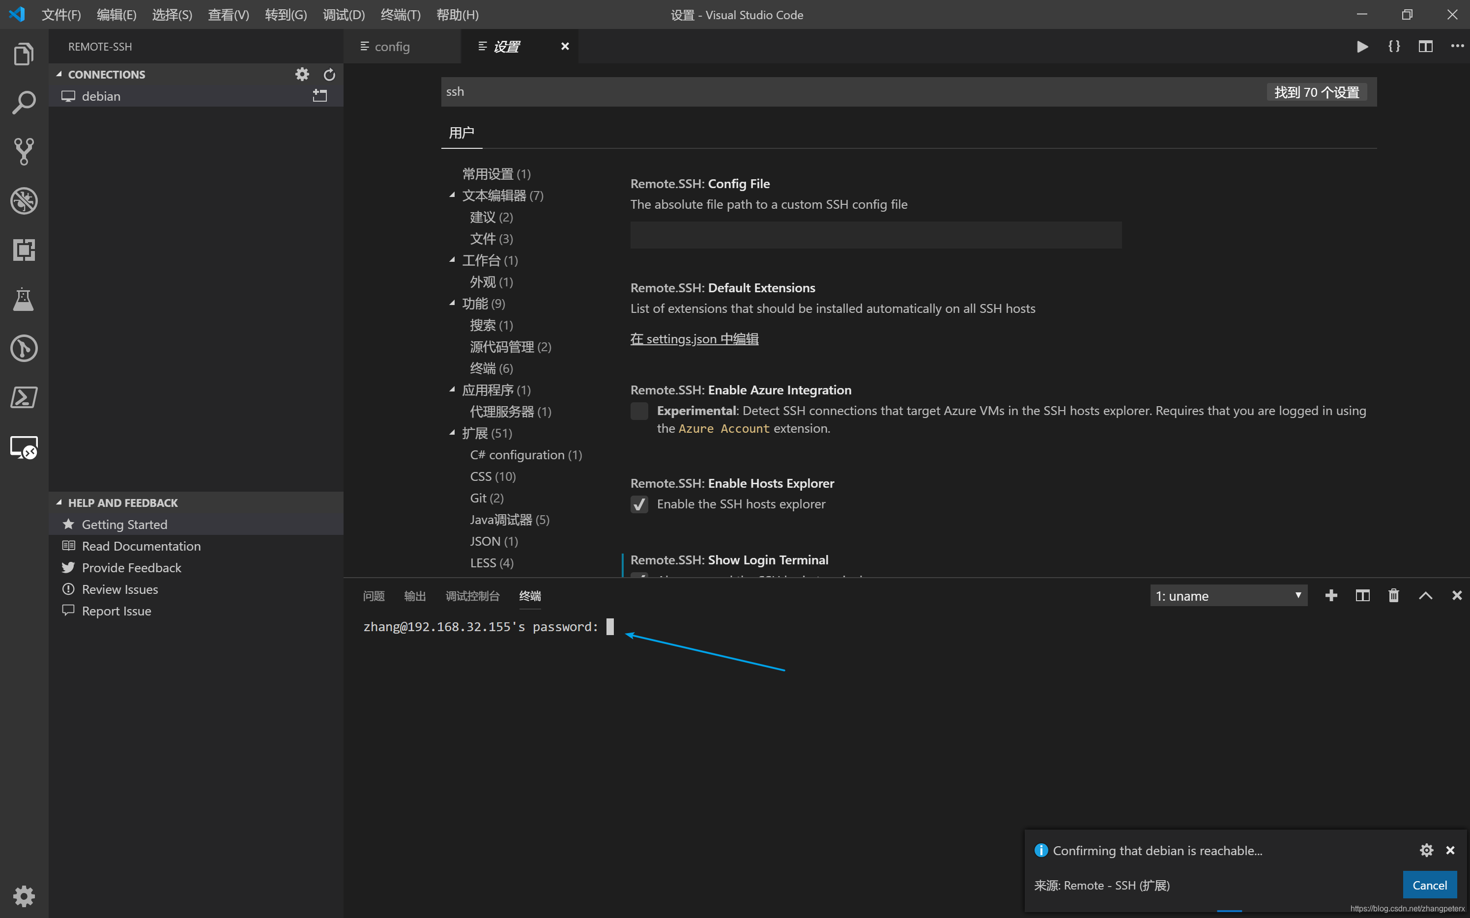Open the 文件(F) menu
This screenshot has height=918, width=1470.
[61, 15]
